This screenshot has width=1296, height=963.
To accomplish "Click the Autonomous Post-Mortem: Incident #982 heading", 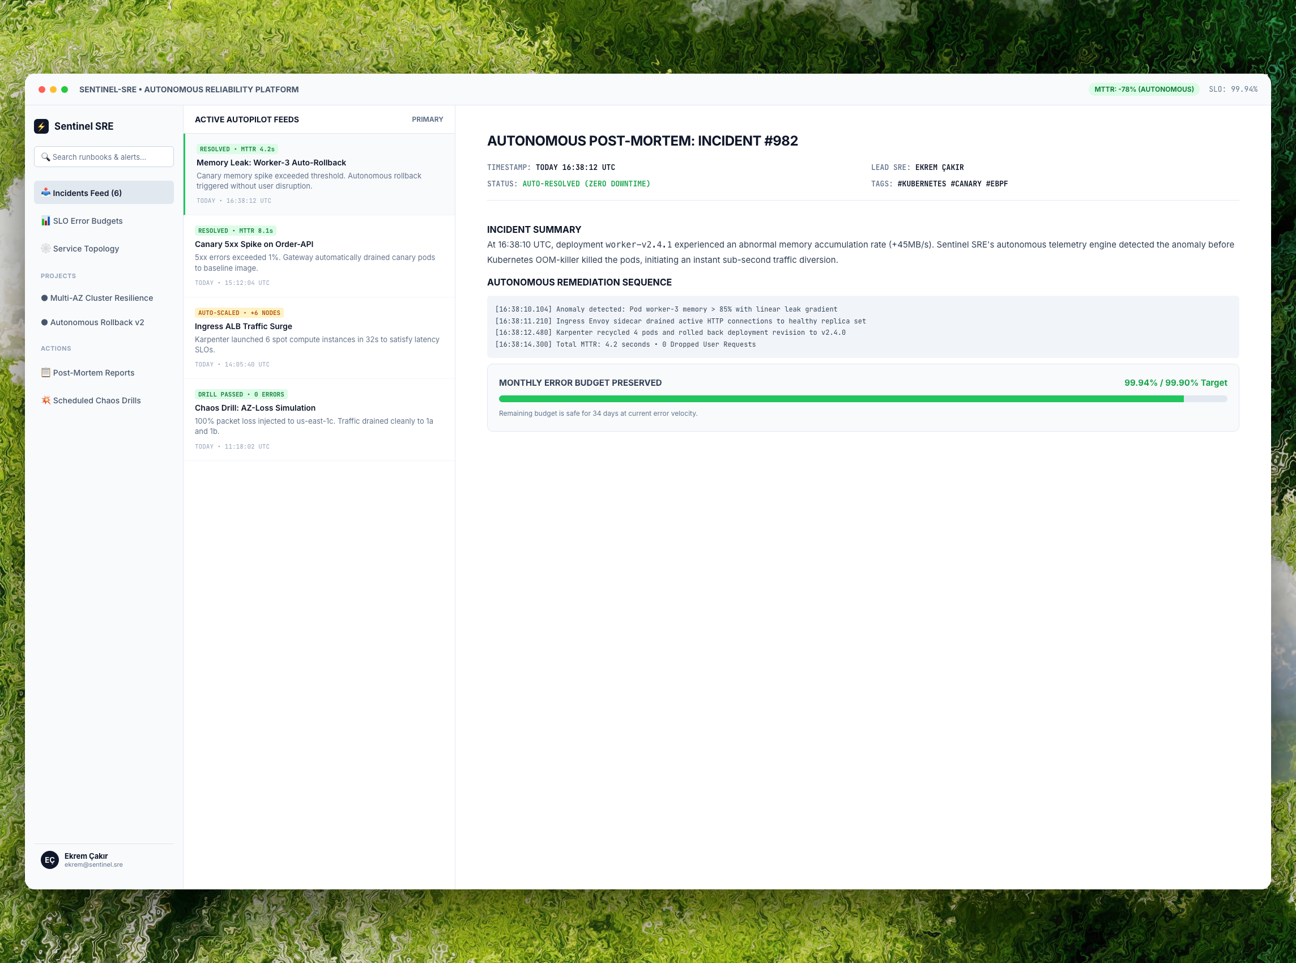I will (x=642, y=141).
